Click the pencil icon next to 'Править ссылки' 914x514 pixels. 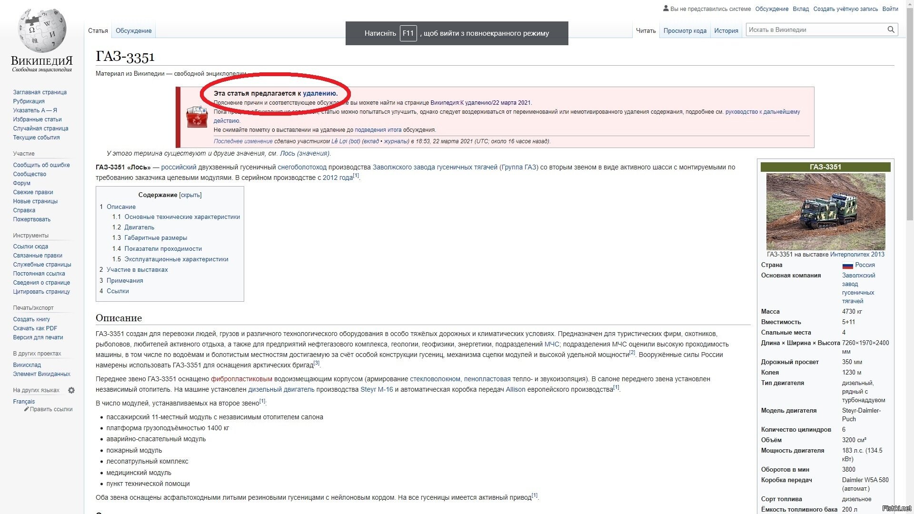[27, 409]
